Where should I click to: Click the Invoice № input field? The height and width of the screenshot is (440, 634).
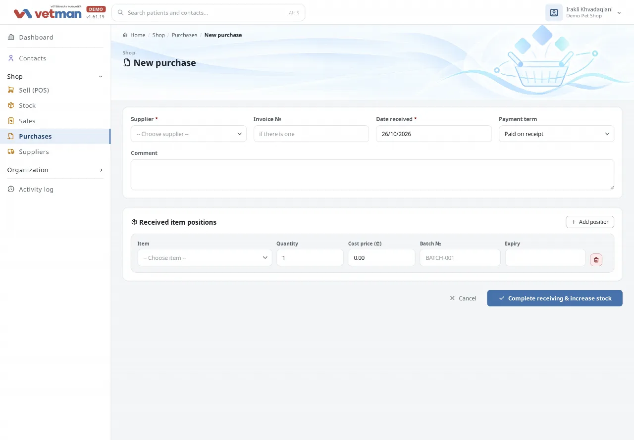point(311,134)
